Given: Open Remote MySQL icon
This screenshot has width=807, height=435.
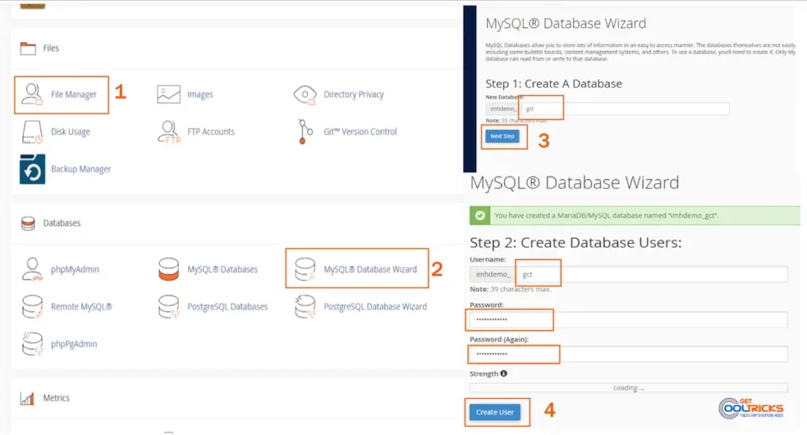Looking at the screenshot, I should point(33,307).
